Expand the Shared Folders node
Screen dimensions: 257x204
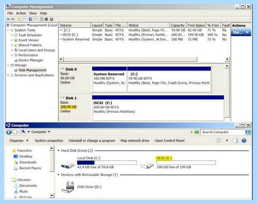pyautogui.click(x=12, y=45)
